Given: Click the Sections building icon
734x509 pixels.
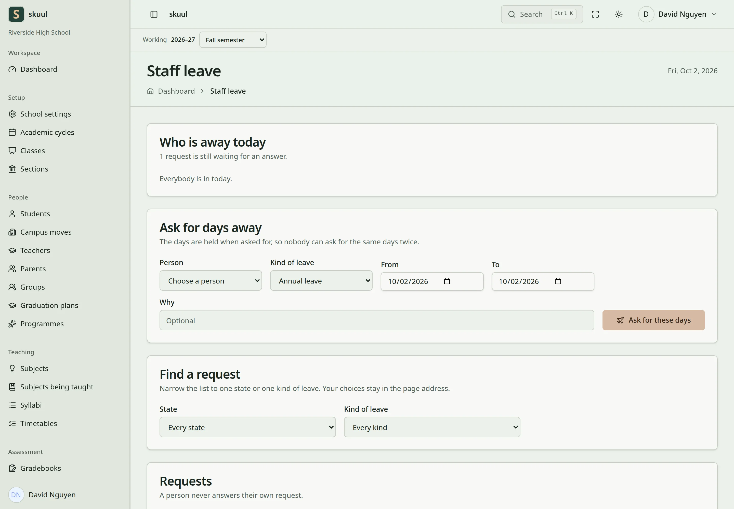Looking at the screenshot, I should 12,169.
